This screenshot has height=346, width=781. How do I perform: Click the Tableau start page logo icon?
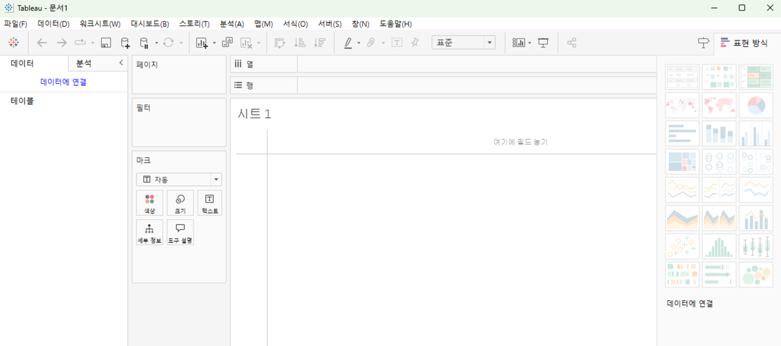[13, 42]
